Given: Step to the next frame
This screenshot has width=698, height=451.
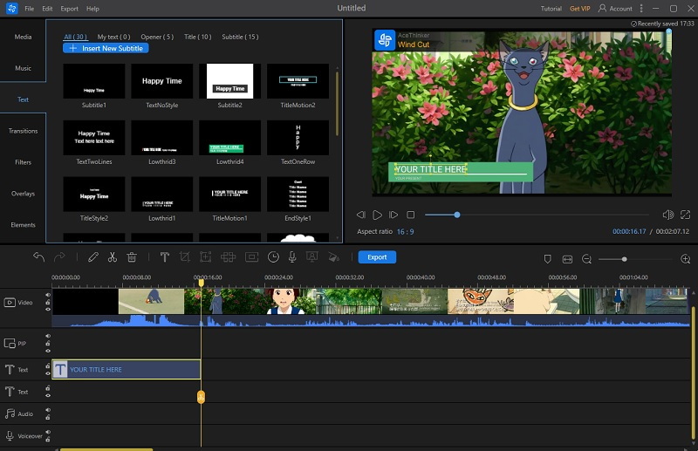Looking at the screenshot, I should pos(393,215).
